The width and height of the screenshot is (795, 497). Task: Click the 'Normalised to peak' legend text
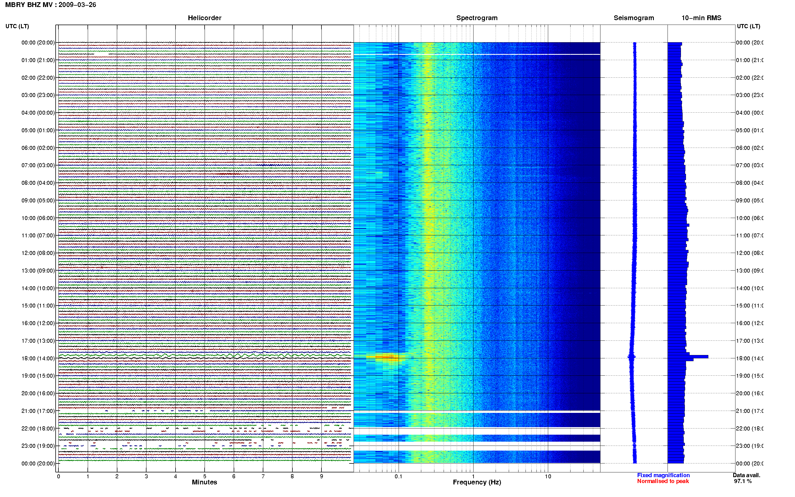click(x=663, y=481)
